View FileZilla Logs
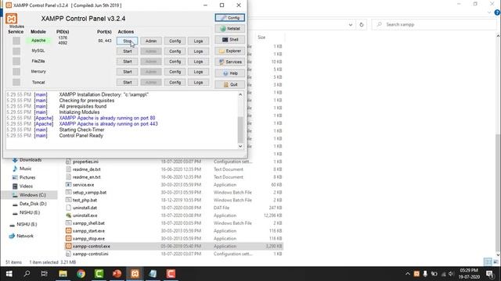 click(198, 62)
